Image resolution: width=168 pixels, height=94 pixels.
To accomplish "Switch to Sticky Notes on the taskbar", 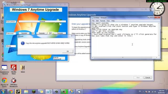I will coord(41,92).
